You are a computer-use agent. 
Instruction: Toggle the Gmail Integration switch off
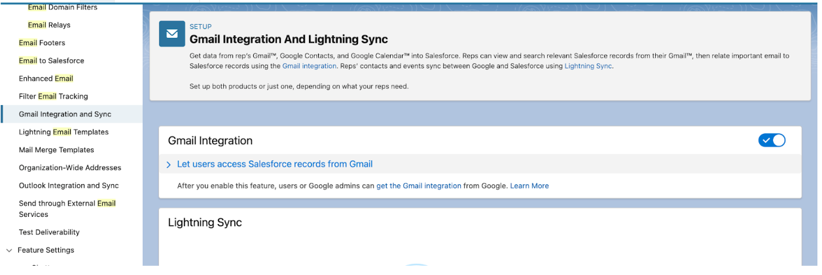pyautogui.click(x=772, y=140)
